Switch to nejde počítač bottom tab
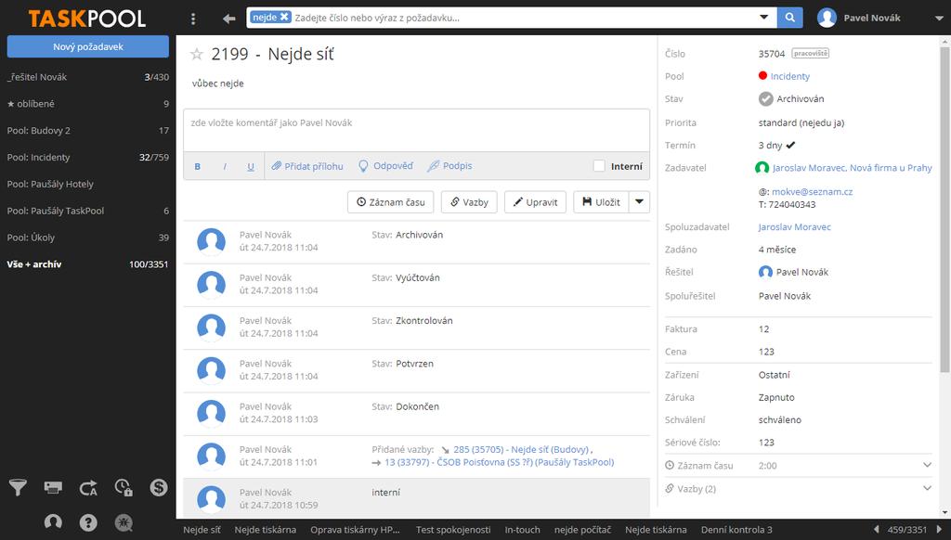 [582, 529]
